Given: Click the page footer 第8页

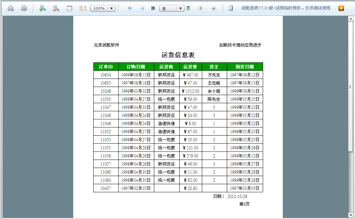Looking at the screenshot, I should point(245,204).
